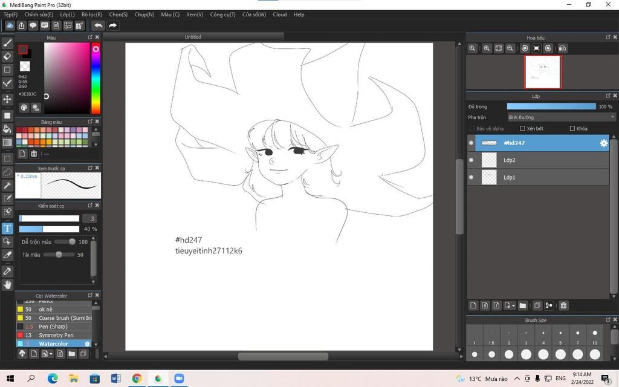Select the Brush tool
This screenshot has height=387, width=619.
point(7,43)
